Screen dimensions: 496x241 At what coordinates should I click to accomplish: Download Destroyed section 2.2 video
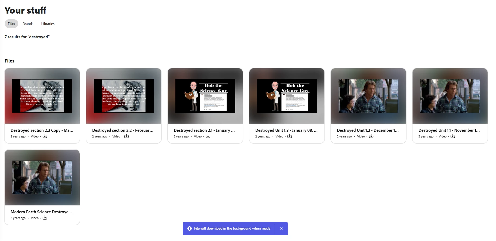point(126,136)
